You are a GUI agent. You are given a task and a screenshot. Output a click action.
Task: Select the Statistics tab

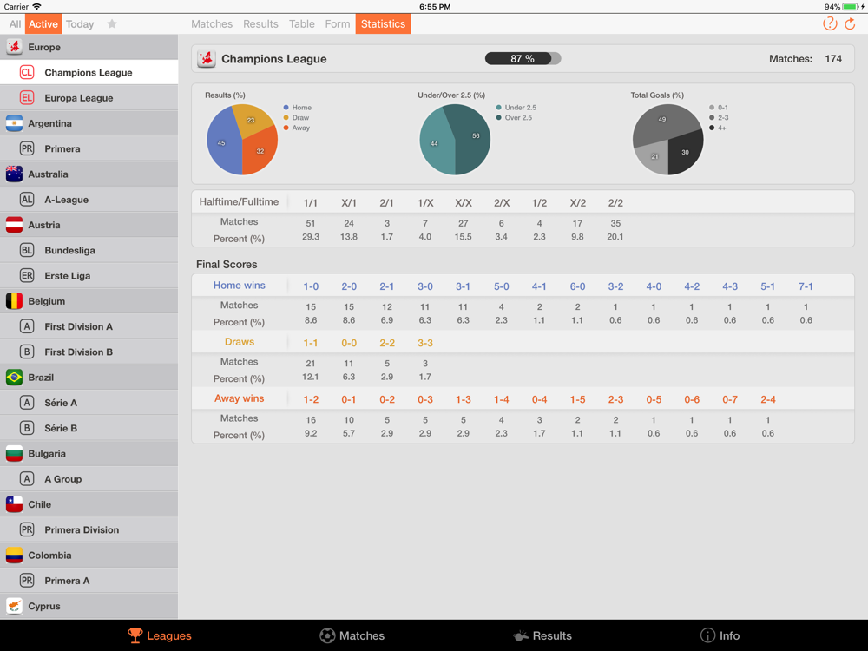pyautogui.click(x=383, y=23)
